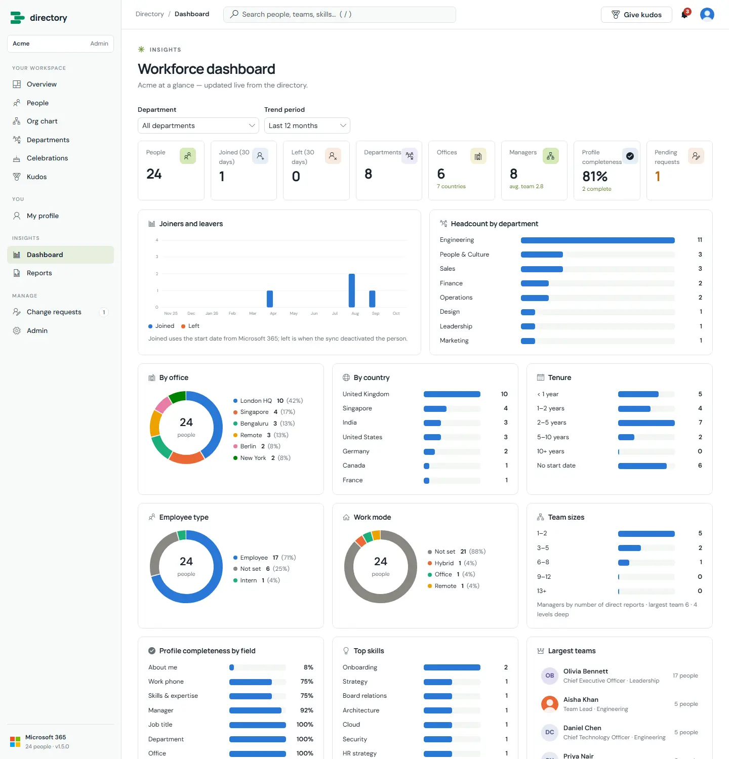The image size is (729, 759).
Task: Click the August joined bar in chart
Action: coord(352,290)
